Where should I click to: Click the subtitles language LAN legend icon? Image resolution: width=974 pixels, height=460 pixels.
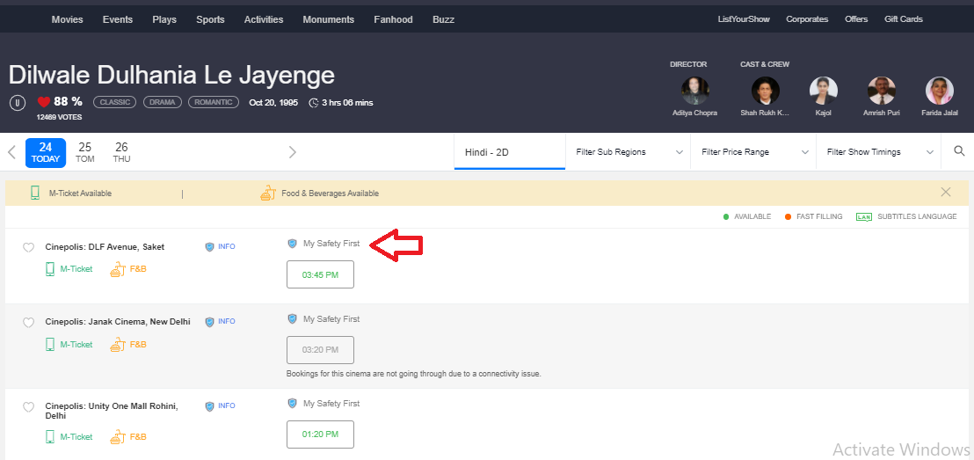863,216
